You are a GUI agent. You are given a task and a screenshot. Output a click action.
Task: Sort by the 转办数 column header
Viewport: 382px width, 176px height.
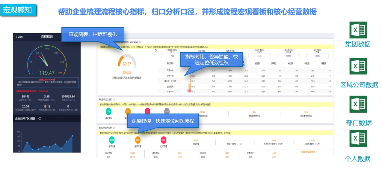point(290,63)
